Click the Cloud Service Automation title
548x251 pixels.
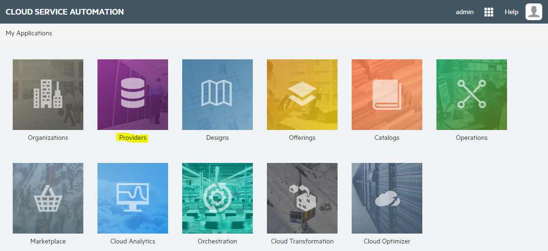click(x=64, y=11)
